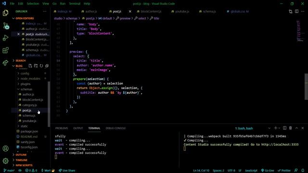Close the post.js editor tab

(130, 12)
